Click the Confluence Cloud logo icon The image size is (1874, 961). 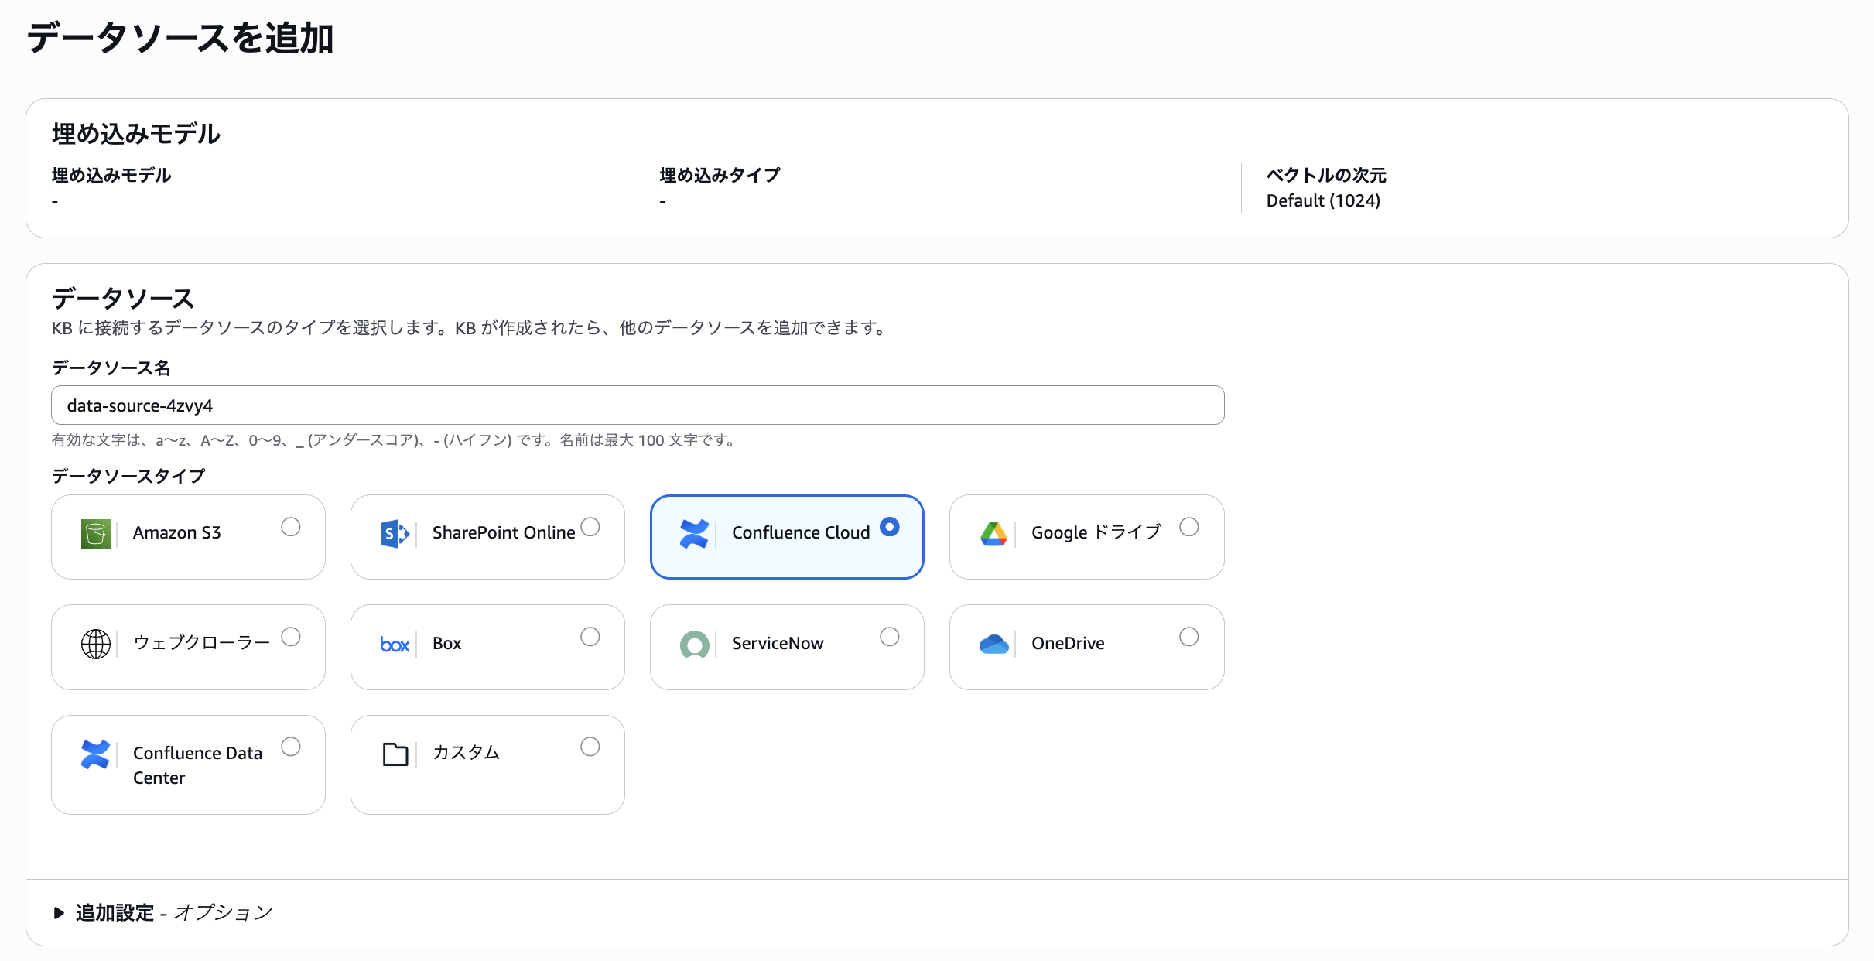coord(694,534)
